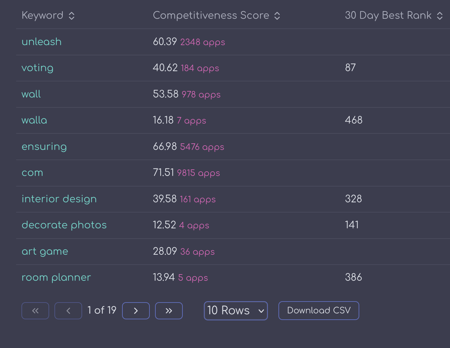Go to next page of results

click(x=136, y=311)
